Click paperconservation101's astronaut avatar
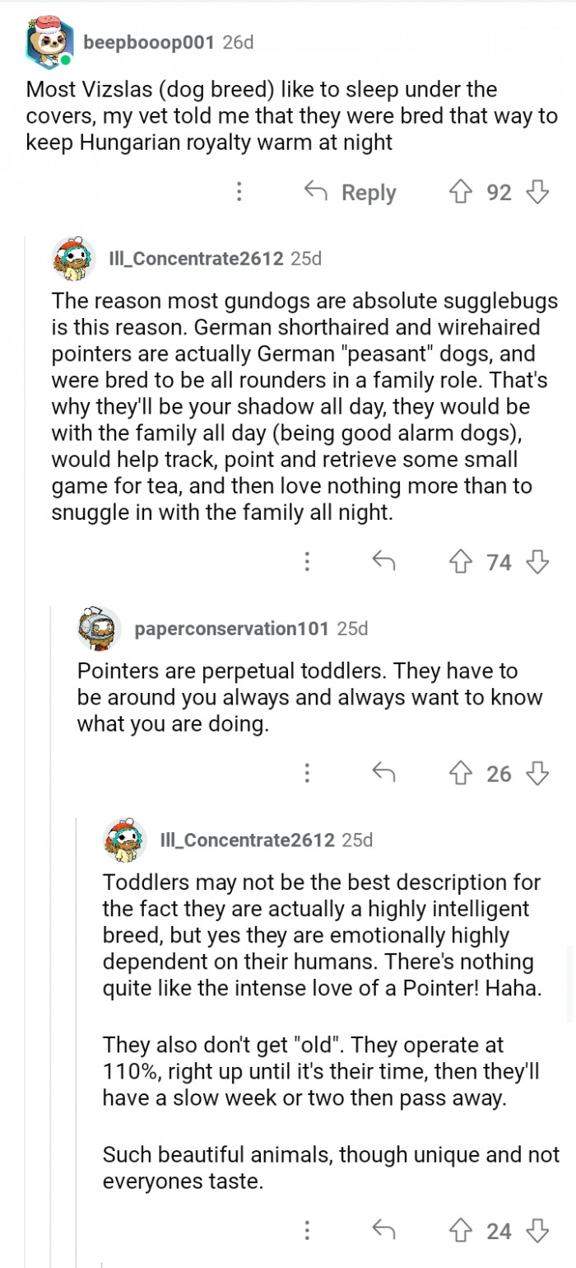Screen dimensions: 576x1268 (100, 629)
